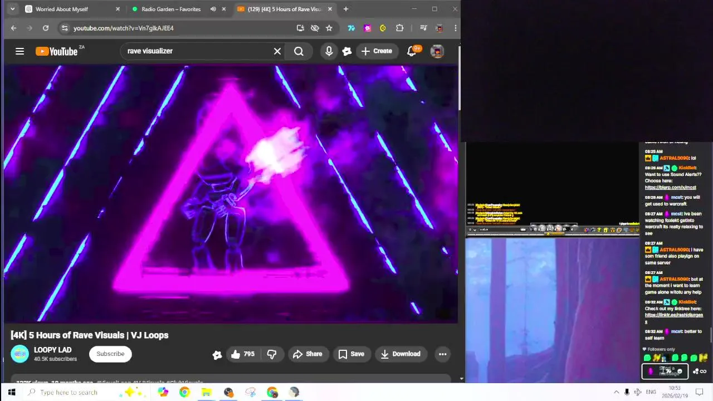Click the ENG language indicator
The width and height of the screenshot is (713, 401).
[651, 392]
